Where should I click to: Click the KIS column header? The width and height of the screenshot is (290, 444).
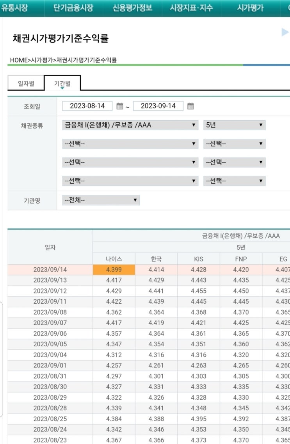pyautogui.click(x=199, y=259)
